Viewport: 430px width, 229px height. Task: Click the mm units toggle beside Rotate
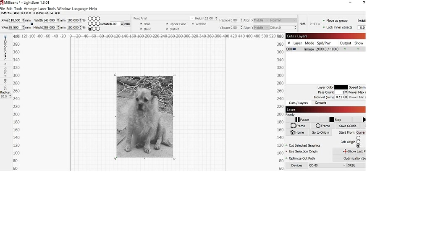127,24
